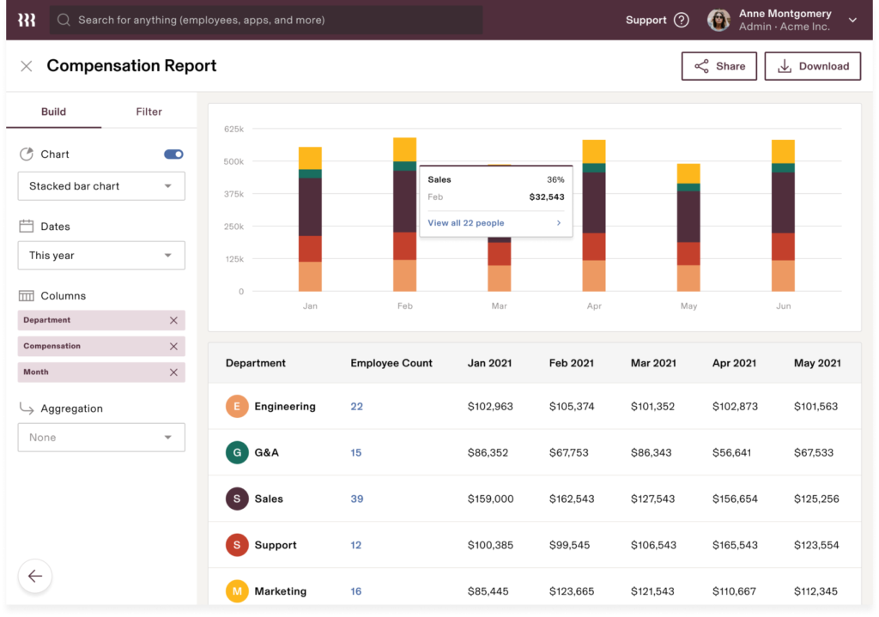Viewport: 879px width, 617px height.
Task: Open the Sales employee count 39 link
Action: tap(356, 499)
